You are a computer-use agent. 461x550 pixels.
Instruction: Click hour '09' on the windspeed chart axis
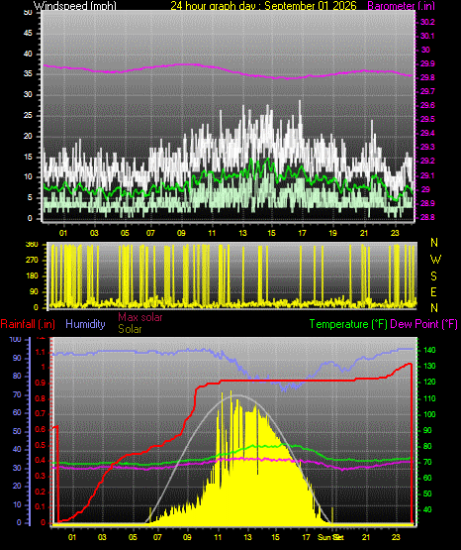coord(181,233)
